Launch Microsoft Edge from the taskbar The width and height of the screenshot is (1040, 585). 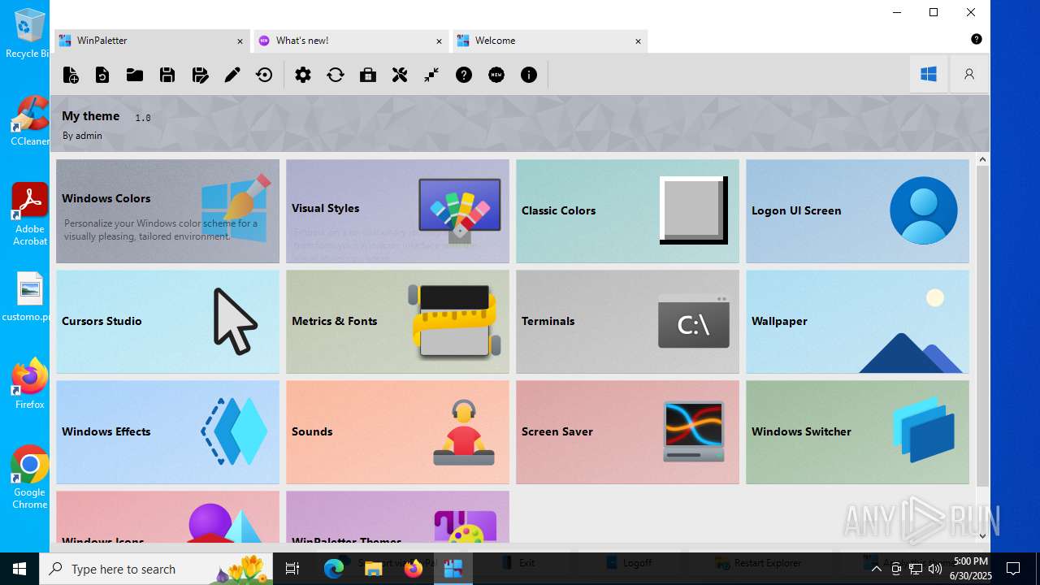coord(334,569)
